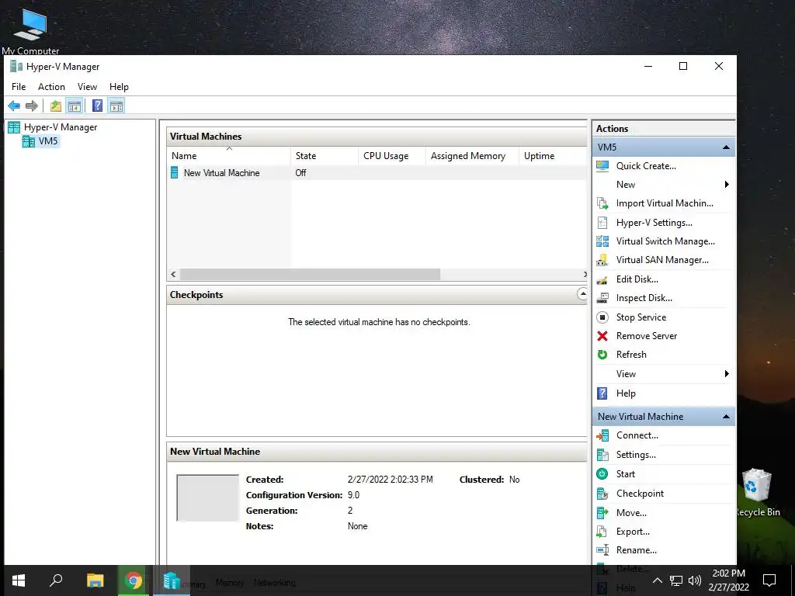The image size is (795, 596).
Task: Click the Move icon in Actions
Action: click(x=602, y=513)
